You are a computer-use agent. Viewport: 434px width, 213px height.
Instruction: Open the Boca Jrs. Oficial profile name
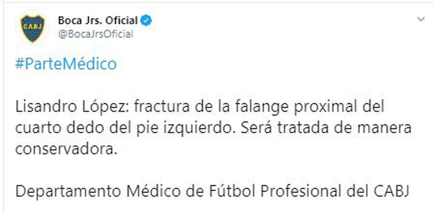(x=98, y=20)
